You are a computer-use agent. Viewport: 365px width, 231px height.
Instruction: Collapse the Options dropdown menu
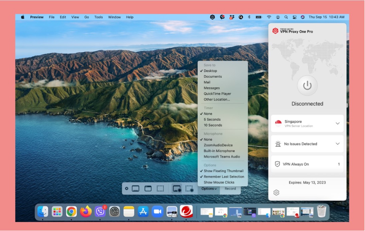(209, 189)
